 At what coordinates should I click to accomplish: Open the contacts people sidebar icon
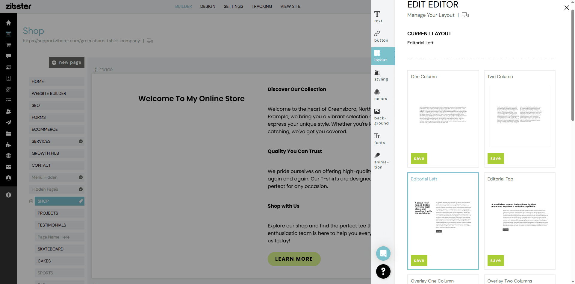[x=8, y=111]
